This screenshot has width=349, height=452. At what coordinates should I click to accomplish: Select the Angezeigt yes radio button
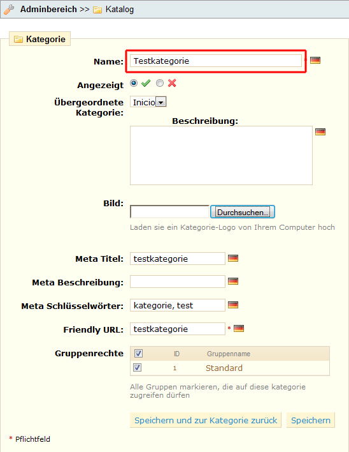tap(134, 83)
